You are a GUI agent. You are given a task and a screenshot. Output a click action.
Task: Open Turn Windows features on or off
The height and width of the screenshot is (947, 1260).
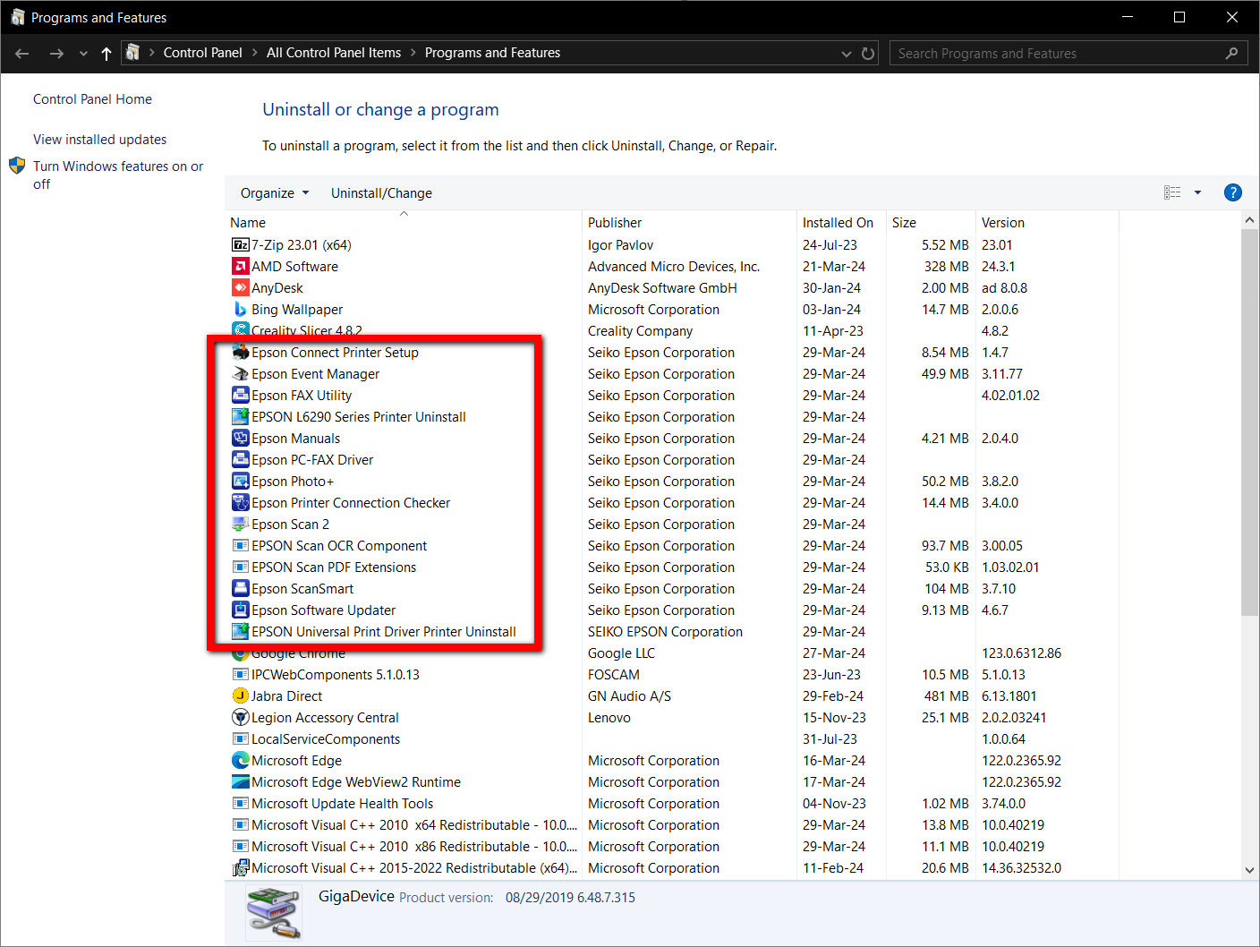(x=118, y=175)
